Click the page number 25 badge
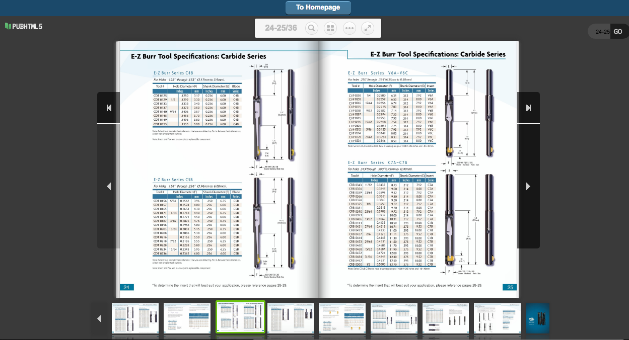The width and height of the screenshot is (629, 340). tap(510, 287)
